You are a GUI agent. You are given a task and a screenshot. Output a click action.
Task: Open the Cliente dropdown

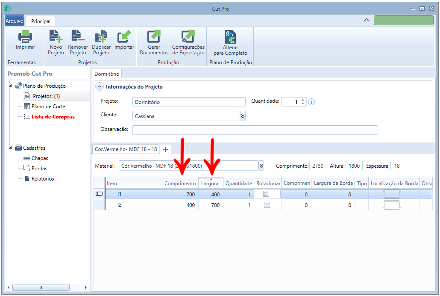point(243,116)
